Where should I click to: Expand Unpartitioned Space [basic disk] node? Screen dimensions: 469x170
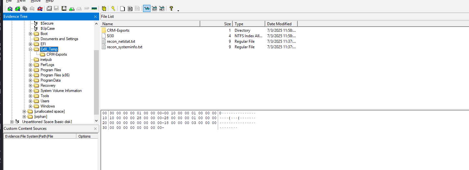pyautogui.click(x=12, y=122)
